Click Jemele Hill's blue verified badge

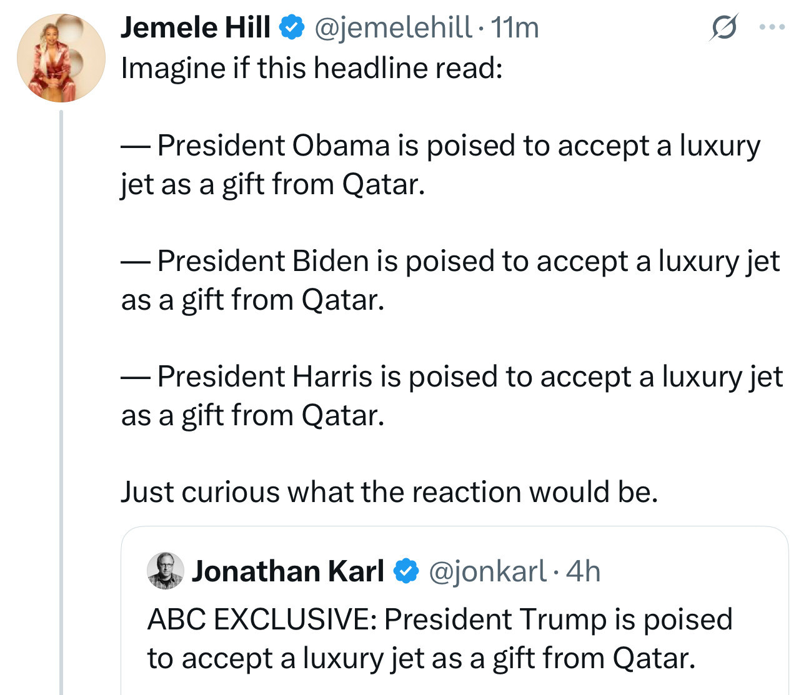pyautogui.click(x=292, y=27)
